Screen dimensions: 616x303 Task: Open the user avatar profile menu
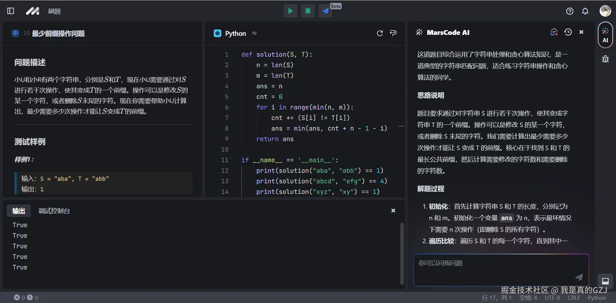pyautogui.click(x=605, y=11)
